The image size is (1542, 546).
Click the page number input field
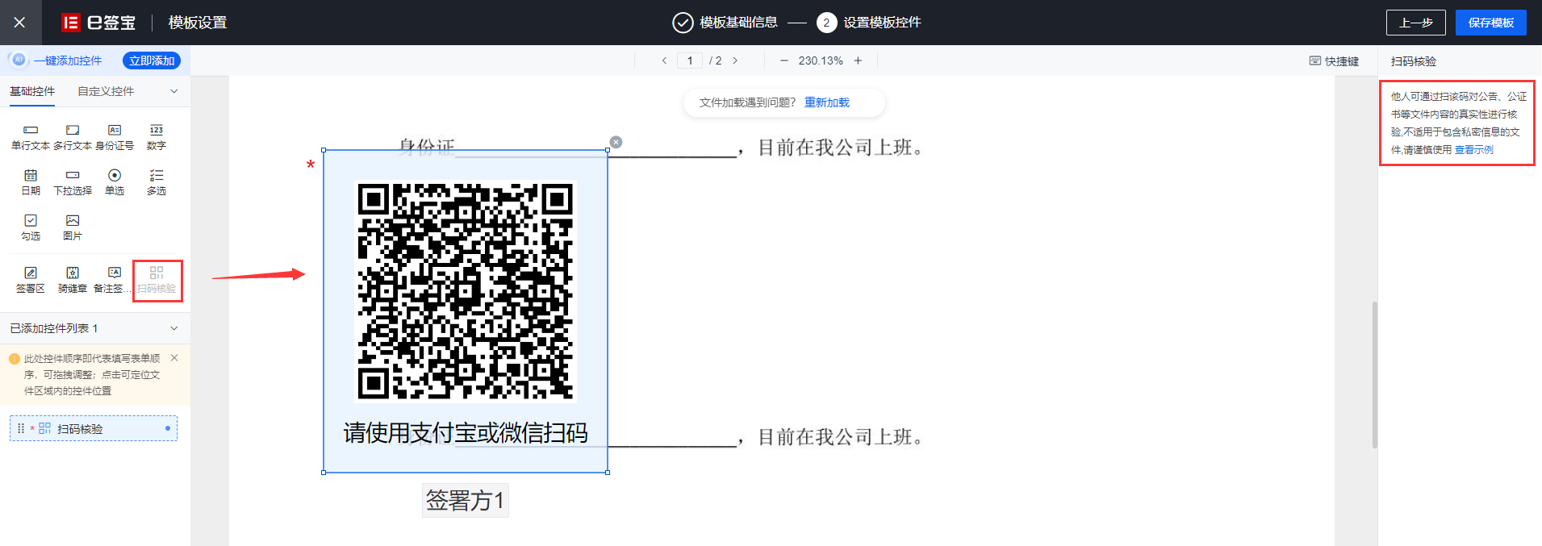[x=690, y=60]
